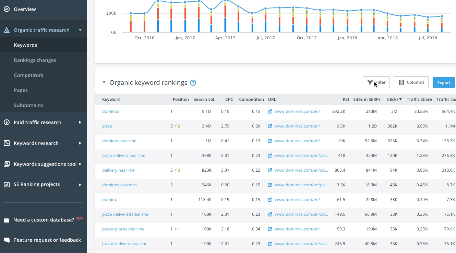Viewport: 456px width, 253px height.
Task: Open external link icon for dominos near me
Action: point(270,141)
